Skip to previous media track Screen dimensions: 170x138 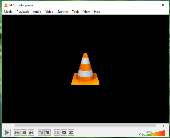click(17, 133)
